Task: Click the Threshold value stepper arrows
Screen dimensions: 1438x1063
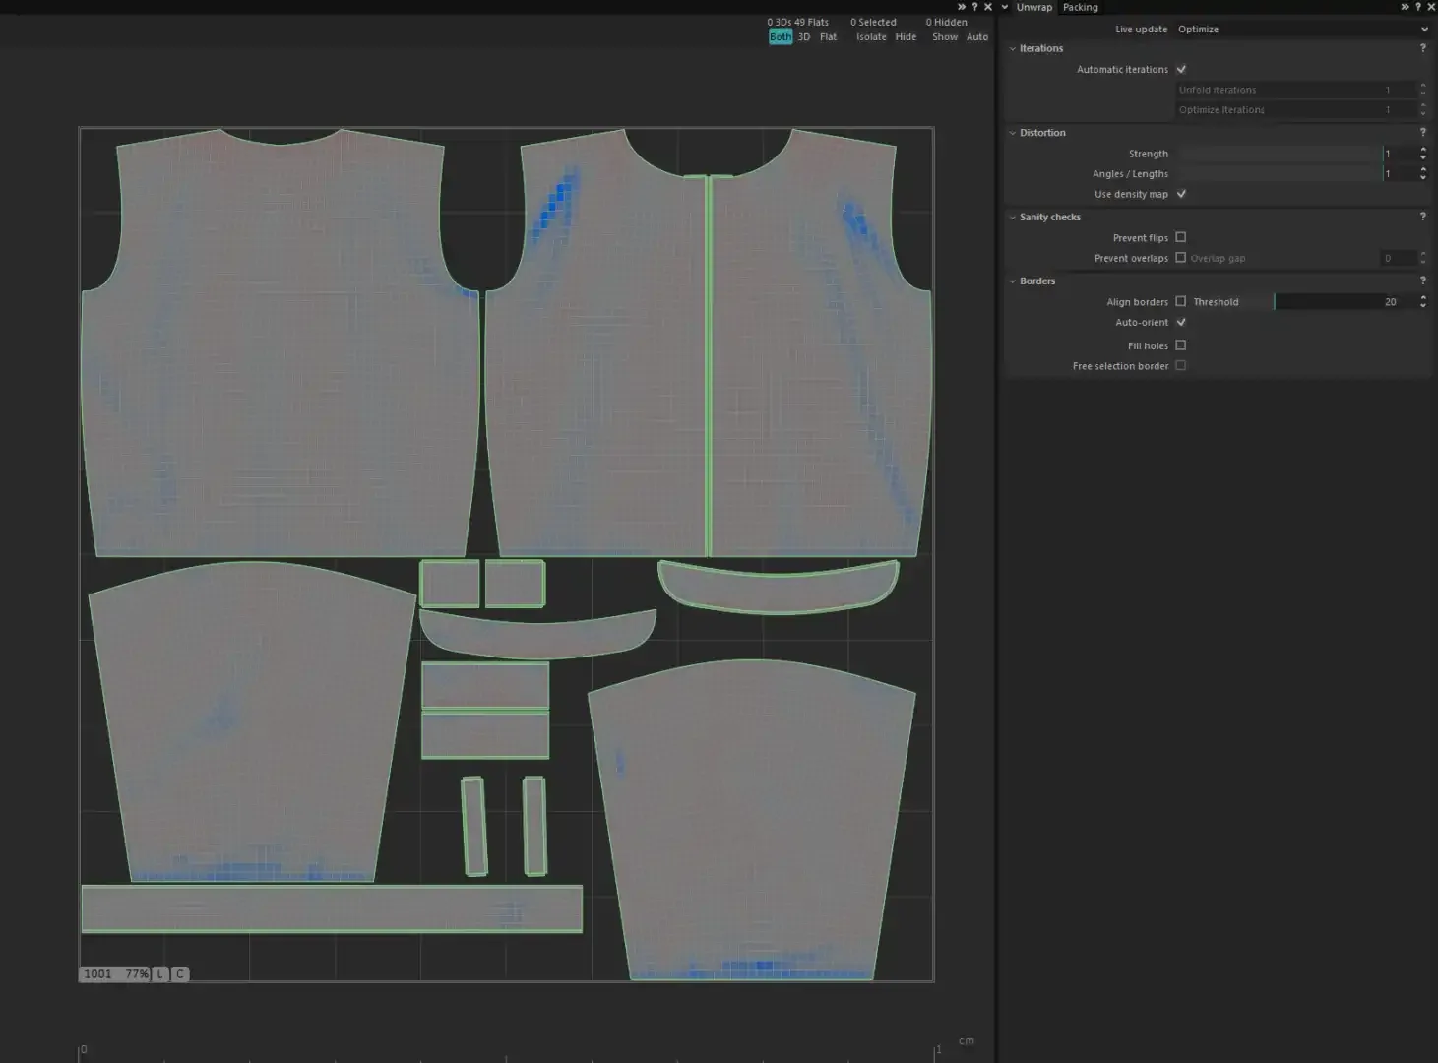Action: 1423,302
